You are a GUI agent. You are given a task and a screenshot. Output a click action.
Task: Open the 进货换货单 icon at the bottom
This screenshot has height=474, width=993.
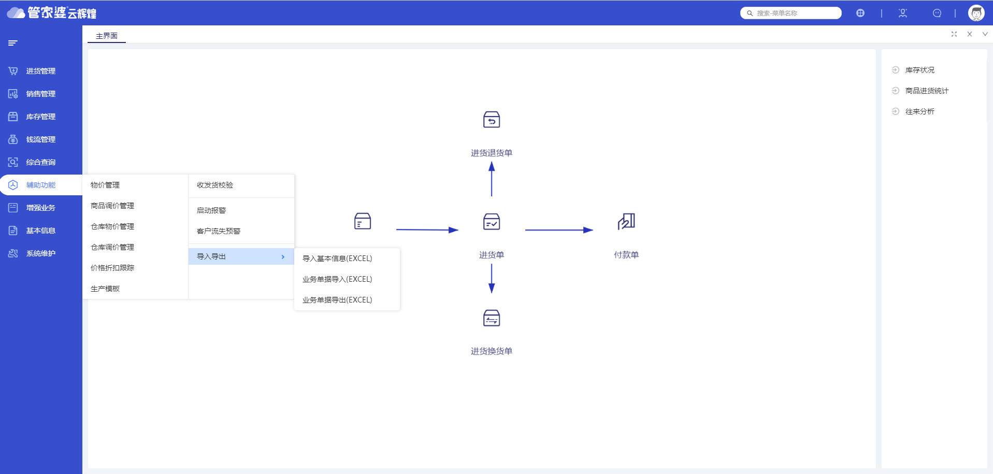tap(491, 318)
